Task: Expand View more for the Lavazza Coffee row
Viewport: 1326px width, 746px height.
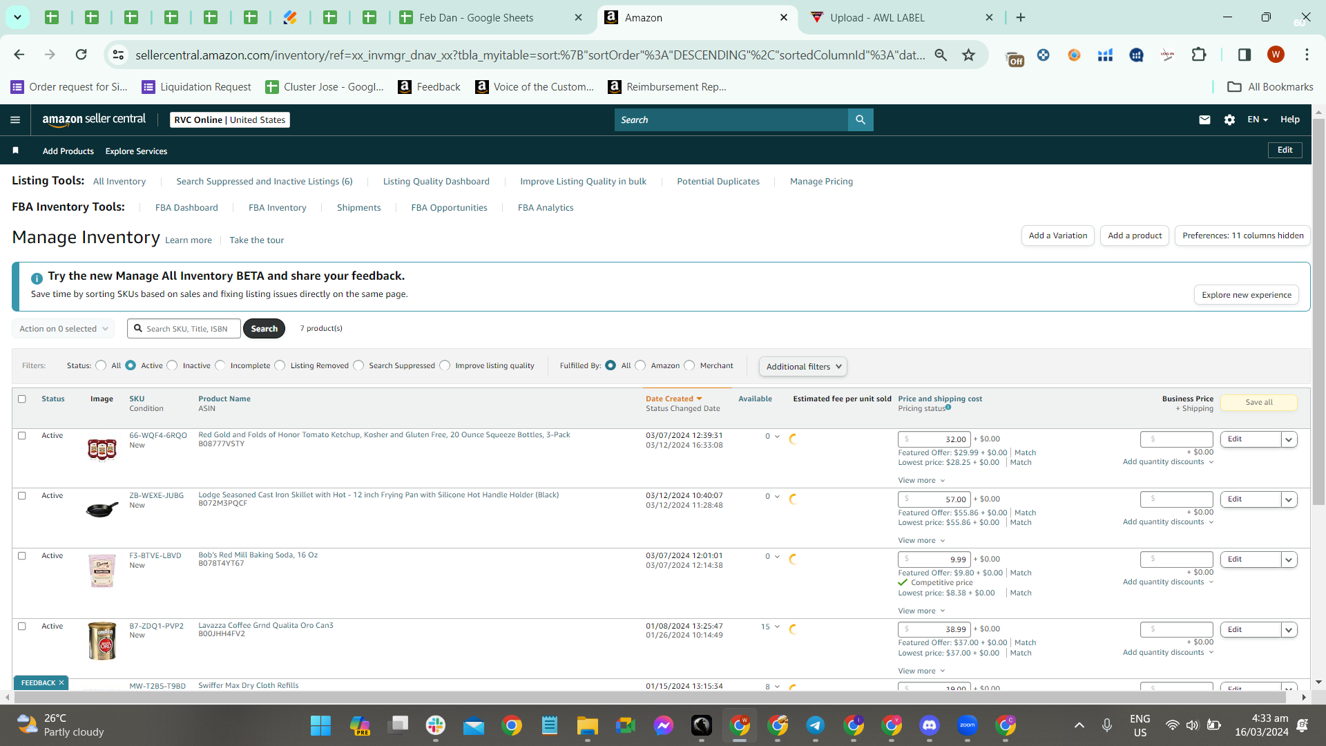Action: coord(921,671)
